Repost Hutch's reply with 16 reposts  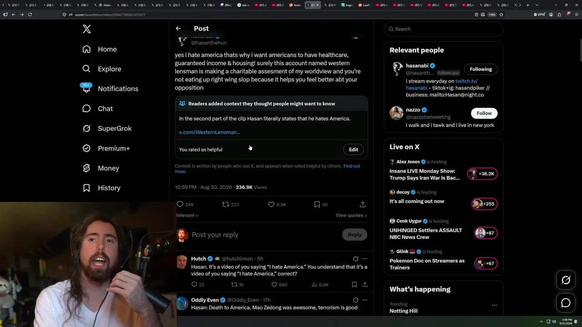(238, 285)
